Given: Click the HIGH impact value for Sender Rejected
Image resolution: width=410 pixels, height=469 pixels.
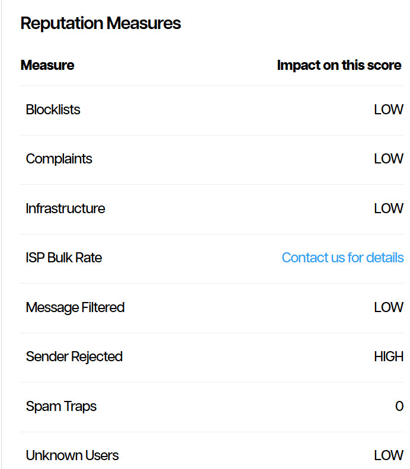Looking at the screenshot, I should pyautogui.click(x=388, y=356).
